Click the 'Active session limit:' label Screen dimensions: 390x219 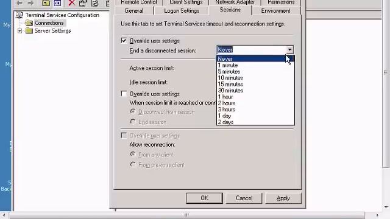coord(152,68)
